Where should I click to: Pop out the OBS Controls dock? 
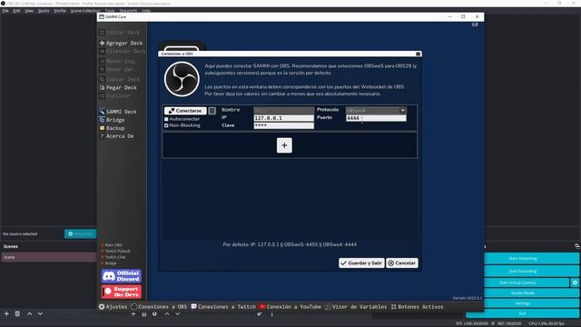(577, 246)
